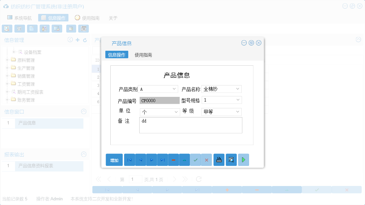This screenshot has width=365, height=205.
Task: Open the 产品名称 dropdown
Action: [237, 89]
